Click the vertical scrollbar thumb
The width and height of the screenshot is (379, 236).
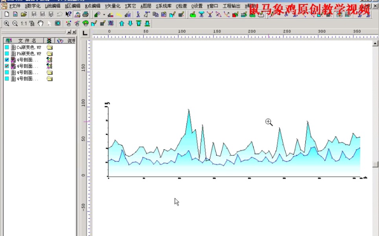click(x=375, y=164)
